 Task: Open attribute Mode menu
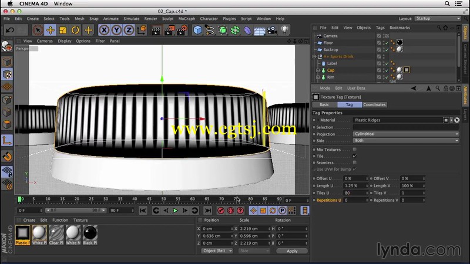pos(325,89)
